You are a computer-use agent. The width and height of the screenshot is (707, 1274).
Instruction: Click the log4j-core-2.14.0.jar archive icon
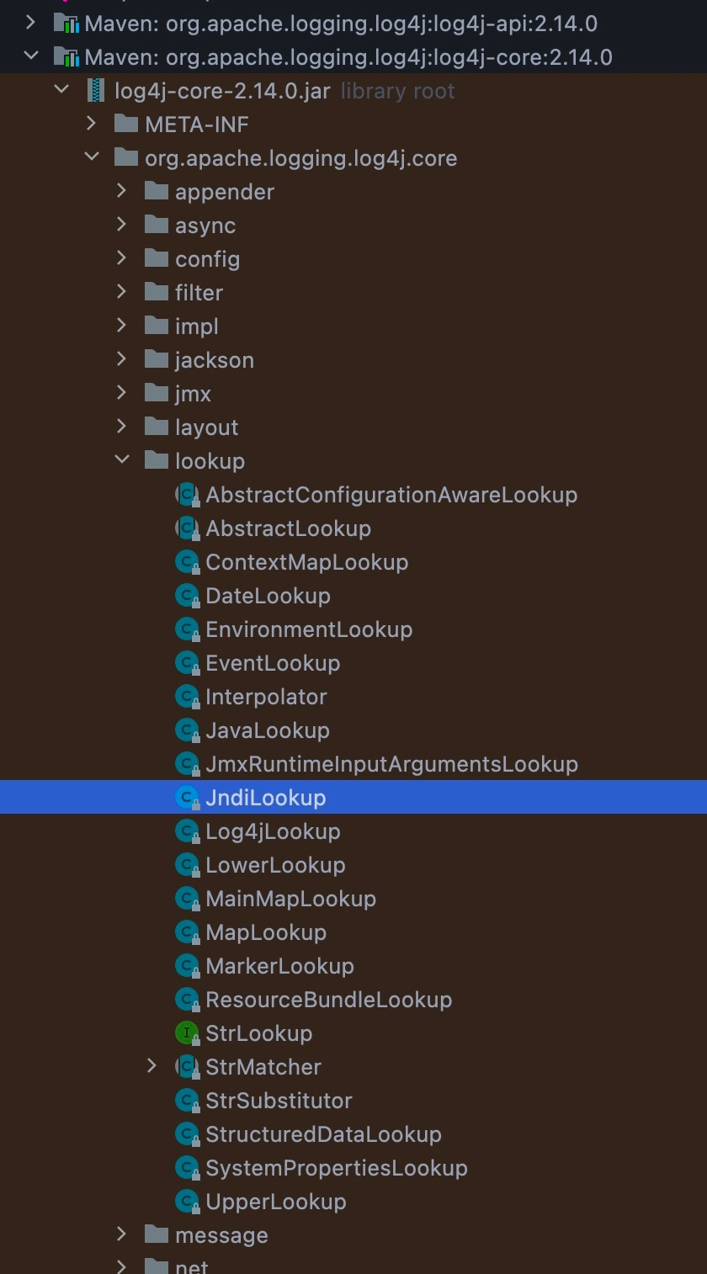(x=96, y=91)
